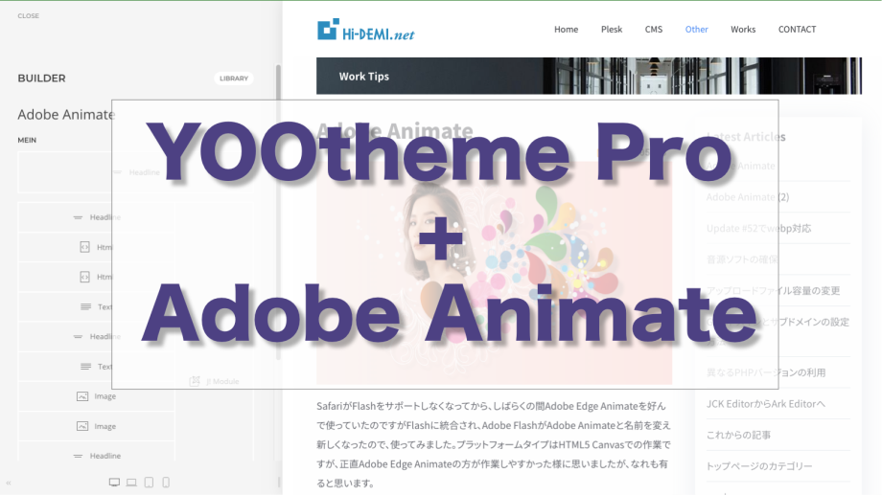Viewport: 882px width, 495px height.
Task: Open the Library button
Action: tap(233, 79)
